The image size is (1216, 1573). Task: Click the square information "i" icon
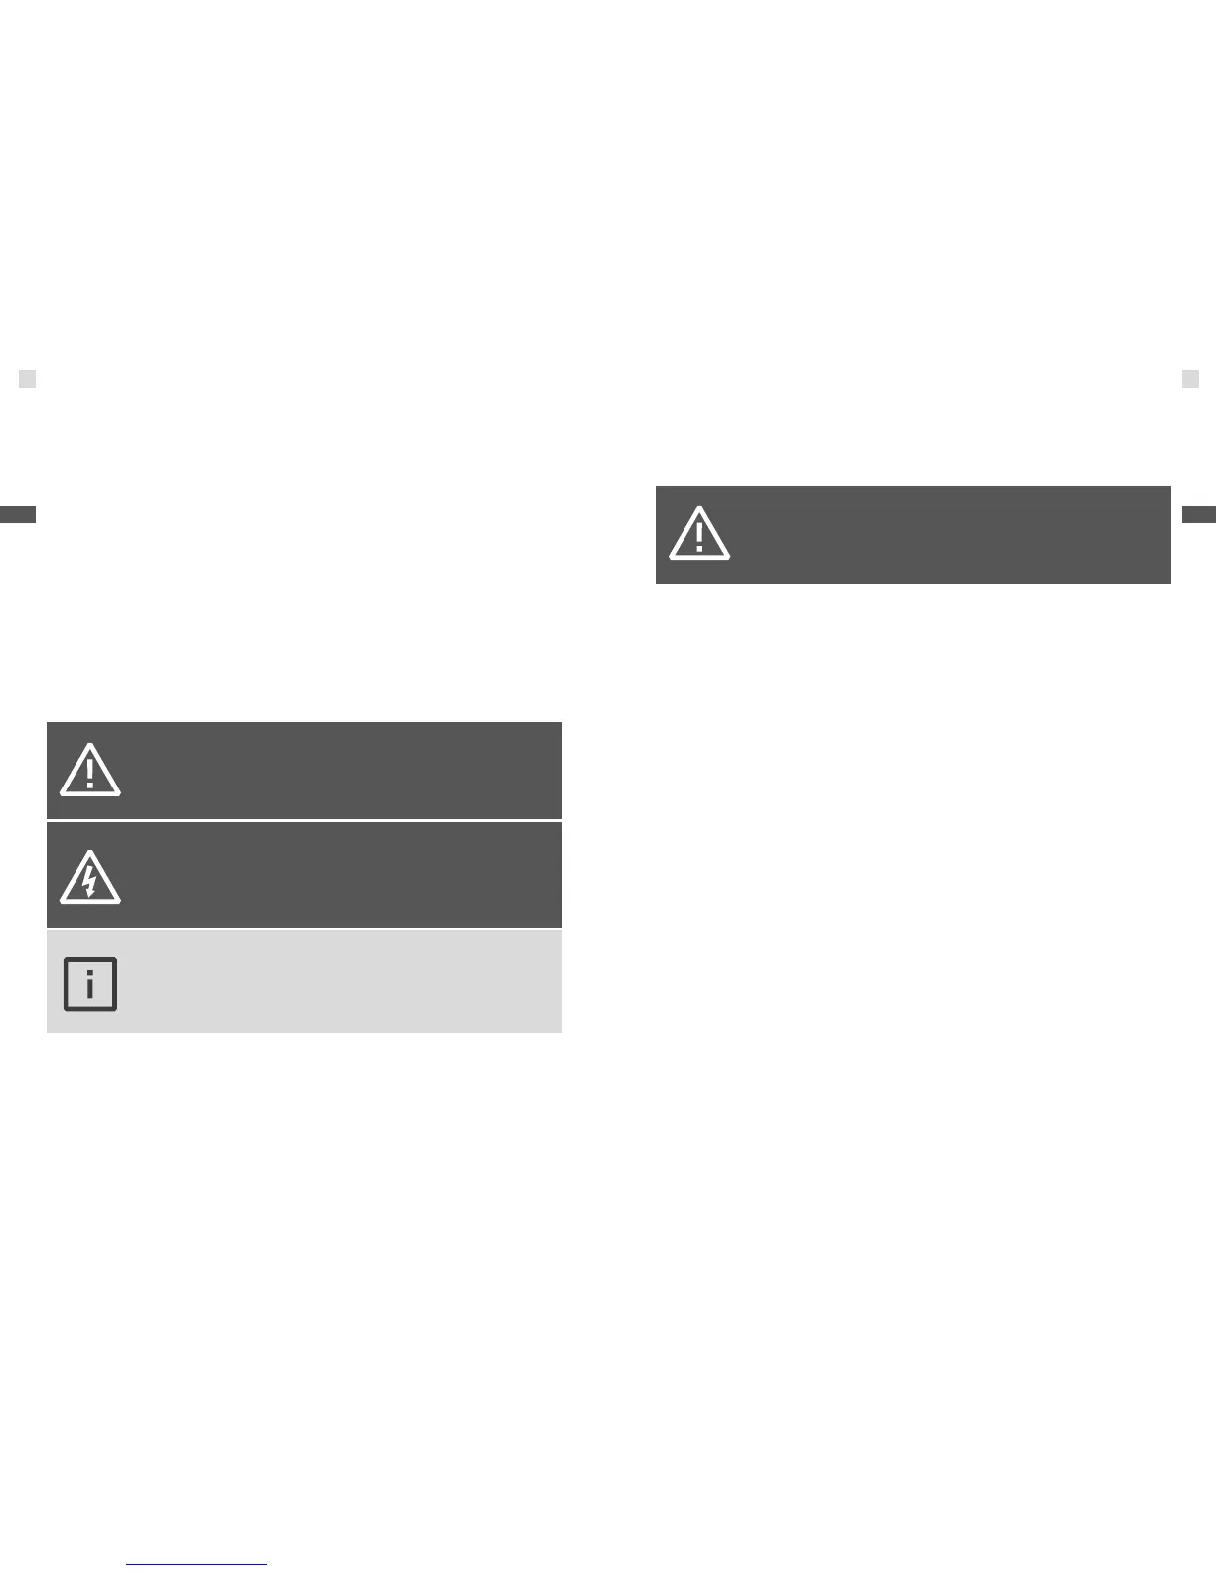point(90,984)
